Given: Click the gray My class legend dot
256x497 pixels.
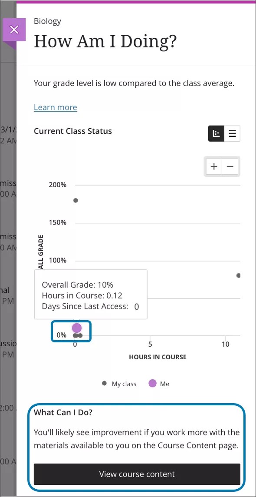Looking at the screenshot, I should [103, 384].
